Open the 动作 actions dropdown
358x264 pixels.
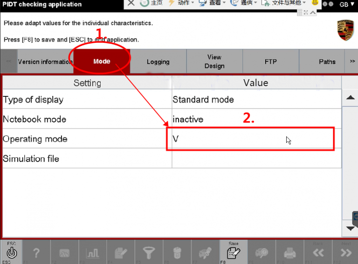point(181,3)
